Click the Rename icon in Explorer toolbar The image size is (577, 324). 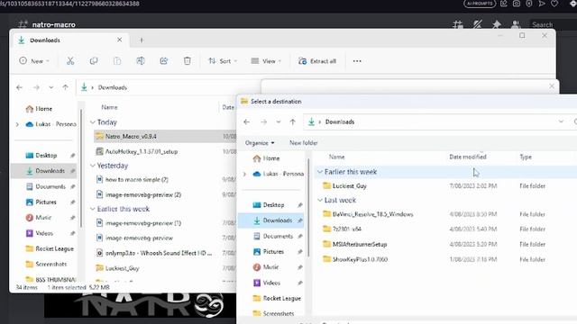141,61
